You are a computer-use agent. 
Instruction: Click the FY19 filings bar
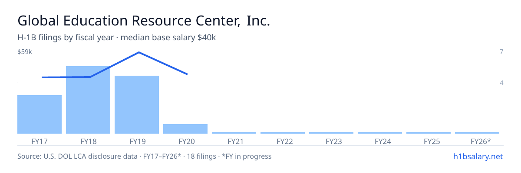pos(137,105)
